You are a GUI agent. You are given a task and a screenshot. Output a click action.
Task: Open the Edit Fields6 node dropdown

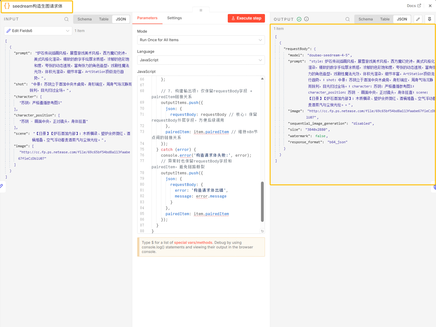click(38, 31)
